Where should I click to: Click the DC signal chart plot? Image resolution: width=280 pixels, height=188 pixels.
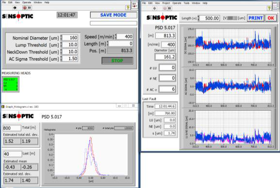[x=233, y=45]
